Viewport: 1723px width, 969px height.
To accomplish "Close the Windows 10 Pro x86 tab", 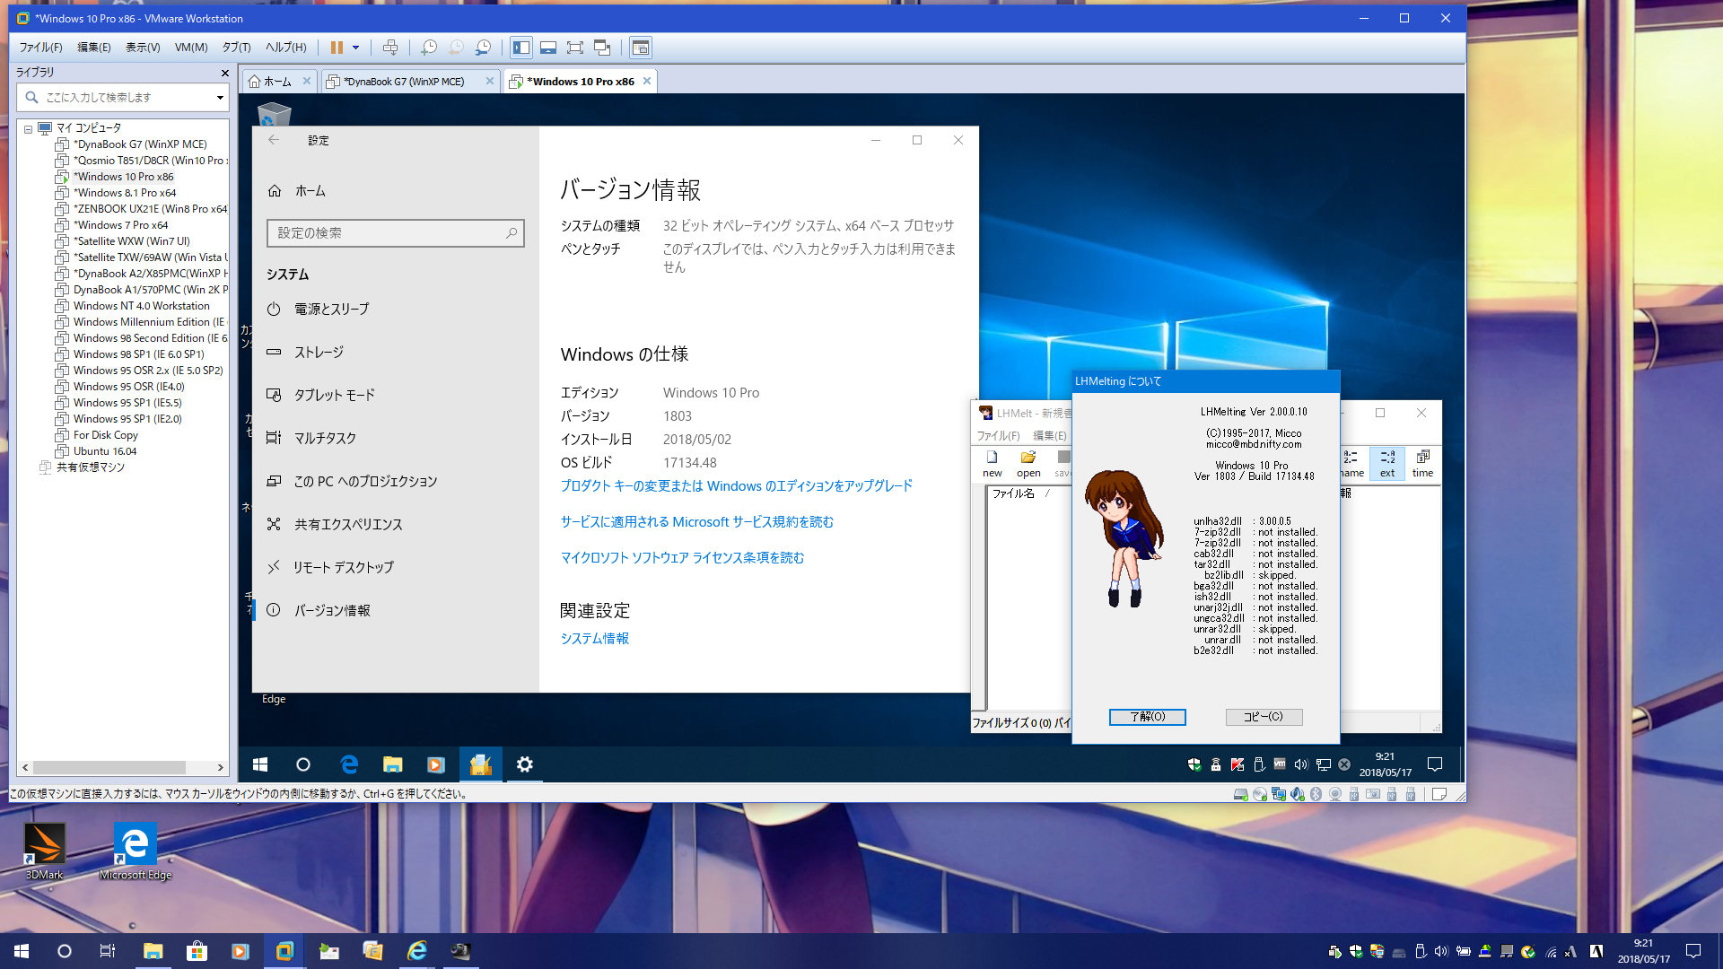I will click(647, 82).
